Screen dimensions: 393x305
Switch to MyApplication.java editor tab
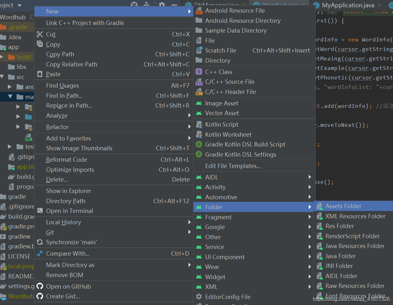point(348,5)
